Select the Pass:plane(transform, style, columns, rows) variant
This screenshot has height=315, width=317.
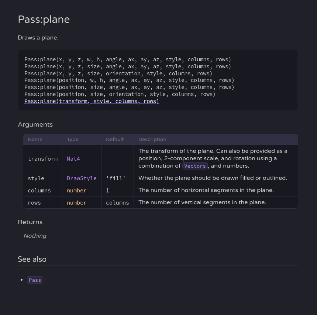pyautogui.click(x=92, y=101)
